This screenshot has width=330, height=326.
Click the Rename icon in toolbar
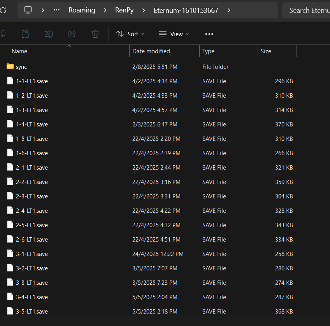click(x=49, y=34)
